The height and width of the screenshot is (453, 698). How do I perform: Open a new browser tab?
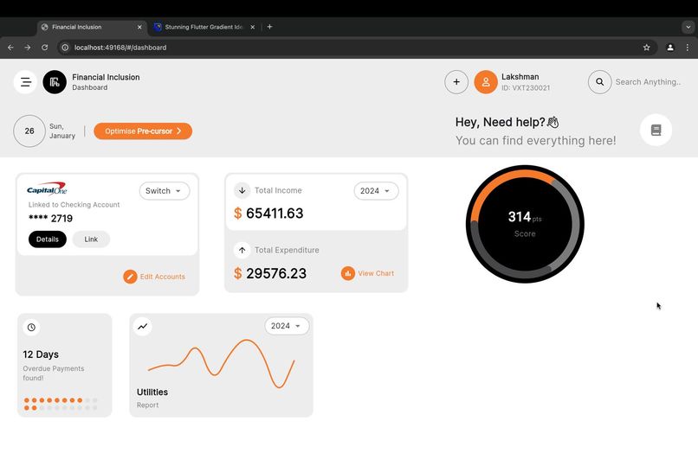270,27
